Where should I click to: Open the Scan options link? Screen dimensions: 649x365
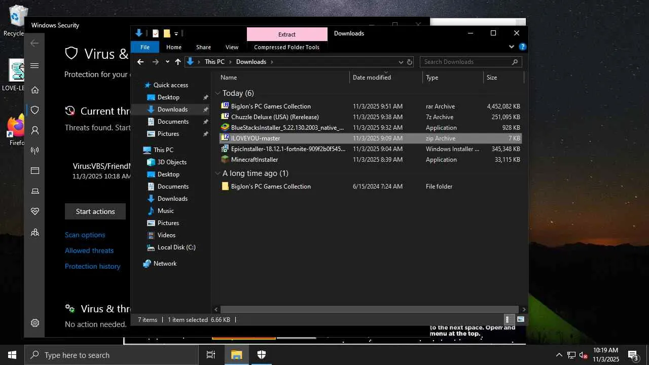point(85,235)
